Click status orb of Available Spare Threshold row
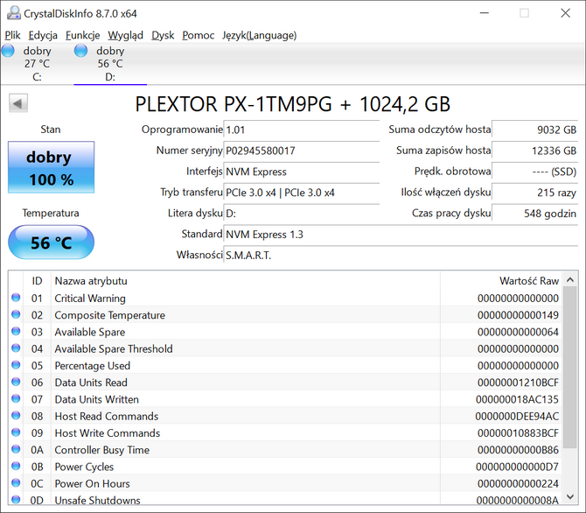 [x=16, y=348]
